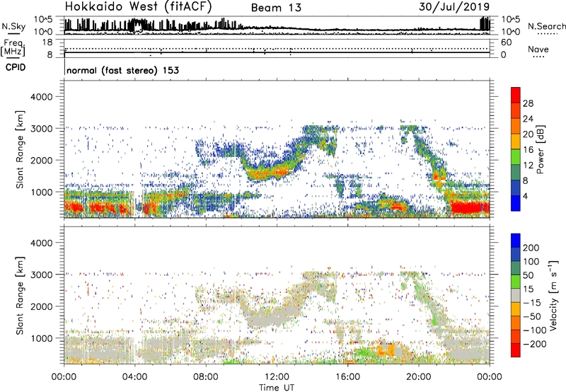Click the '200' velocity colorbar tick

531,248
